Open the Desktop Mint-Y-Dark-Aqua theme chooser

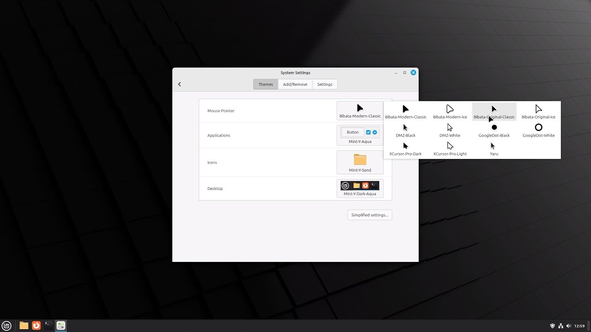point(360,188)
